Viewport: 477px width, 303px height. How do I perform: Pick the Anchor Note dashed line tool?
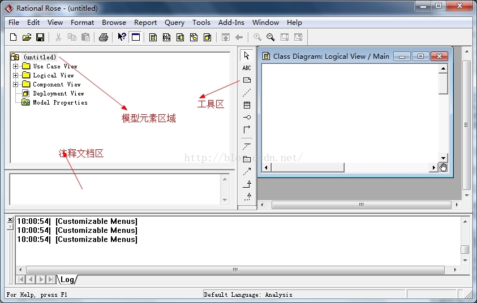(x=247, y=92)
